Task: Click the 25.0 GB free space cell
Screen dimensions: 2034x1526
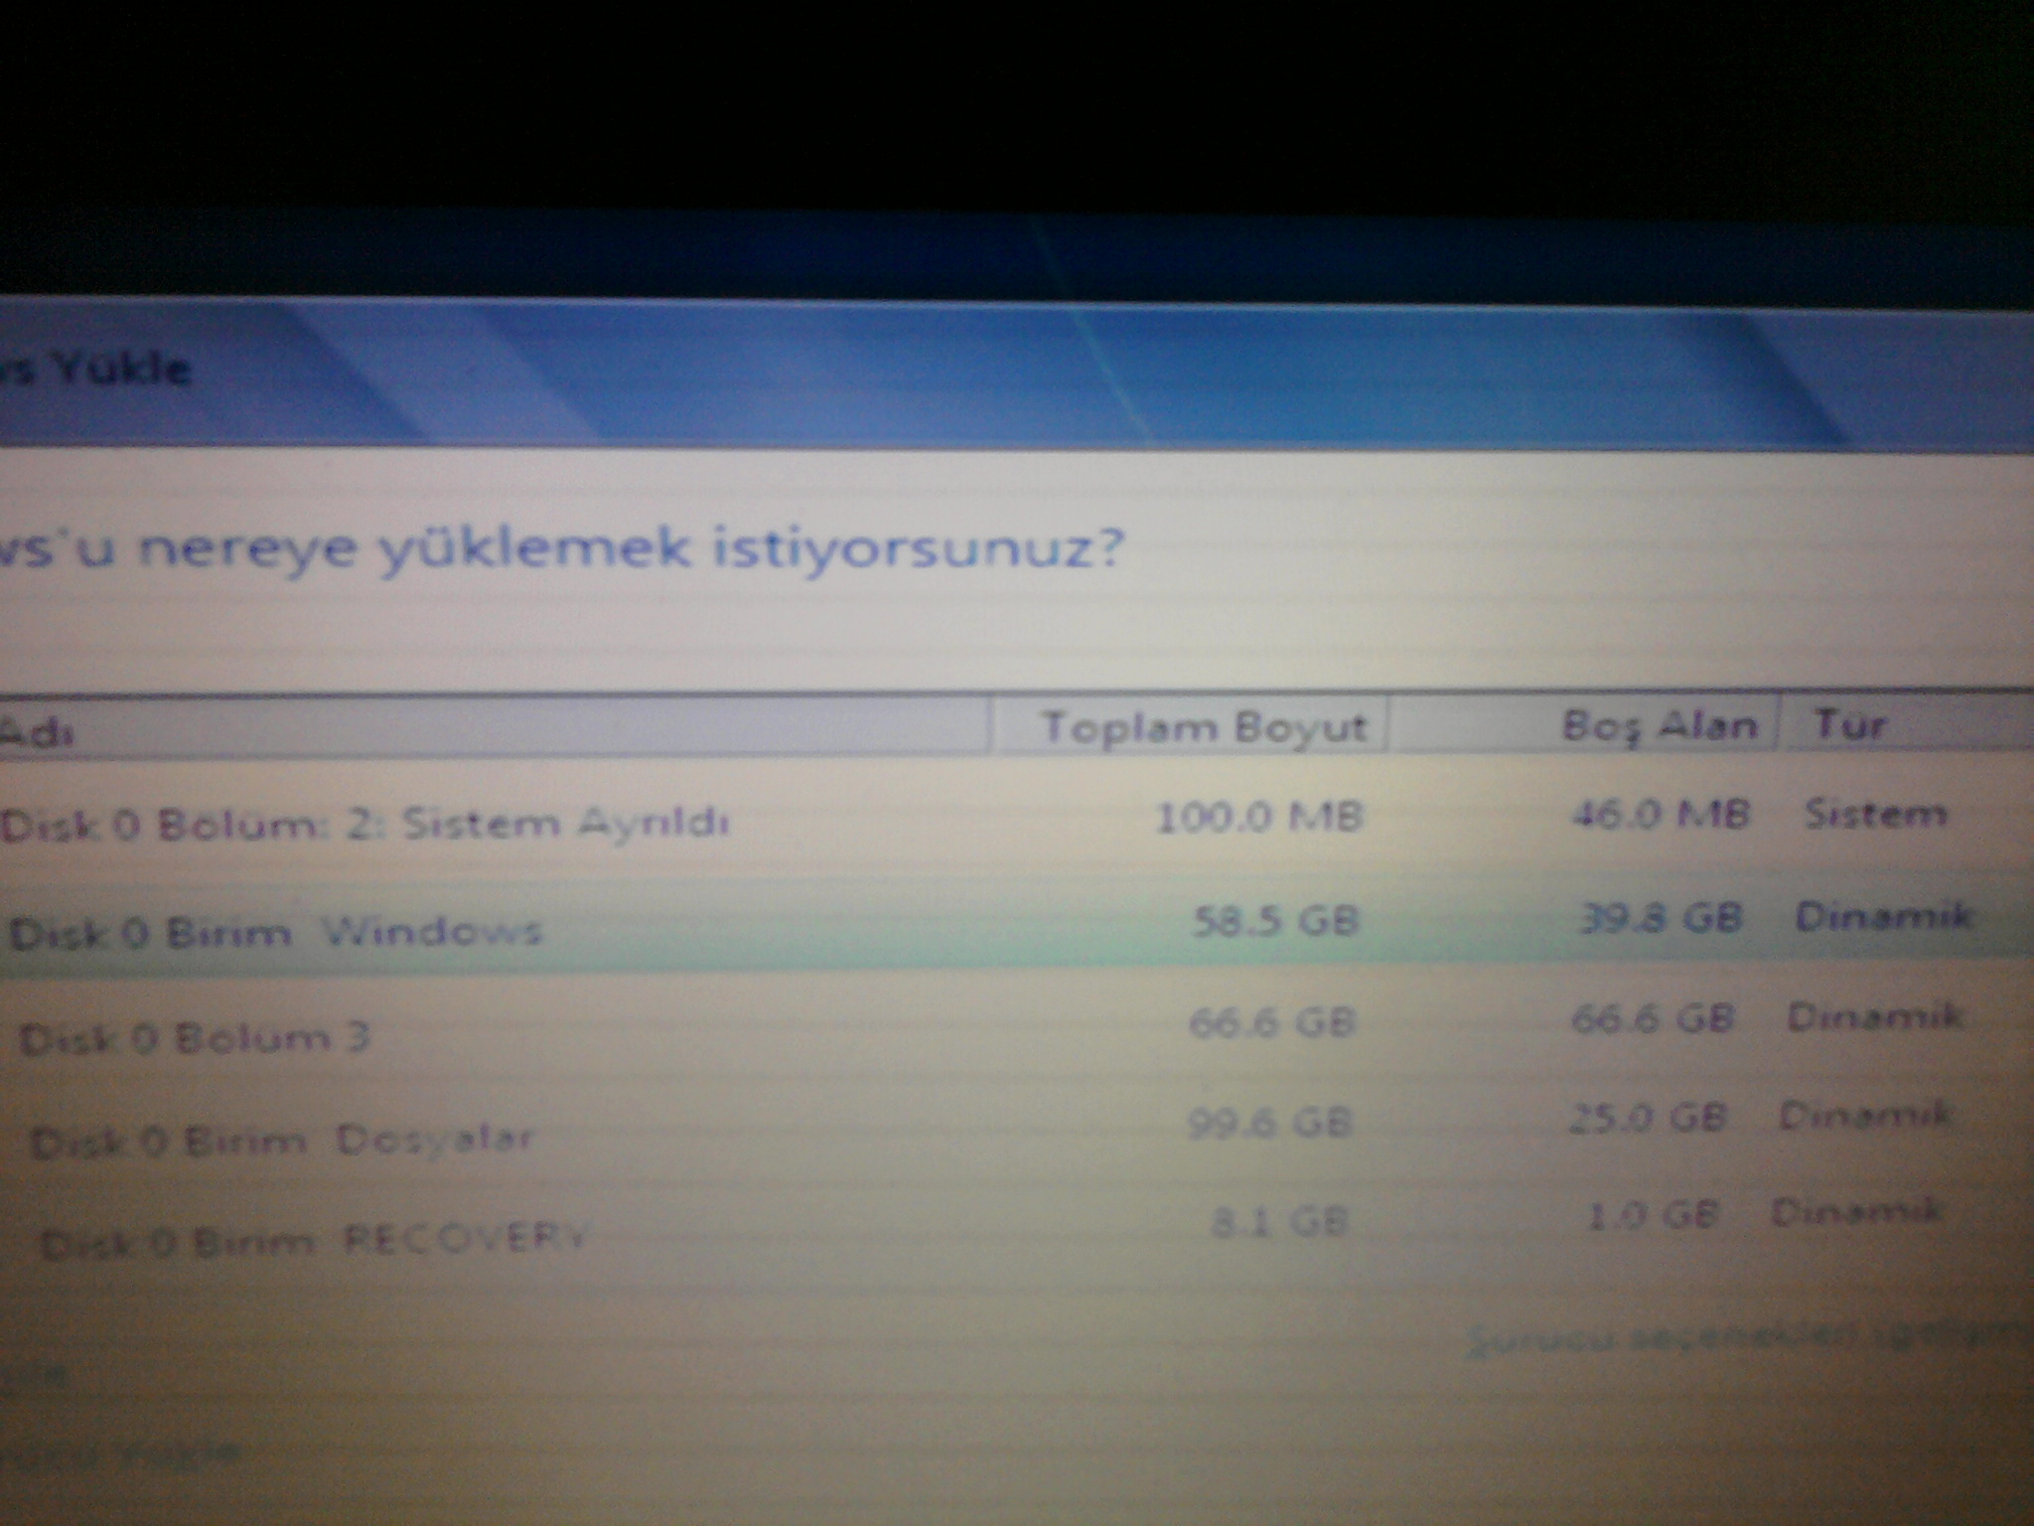Action: coord(1647,1119)
